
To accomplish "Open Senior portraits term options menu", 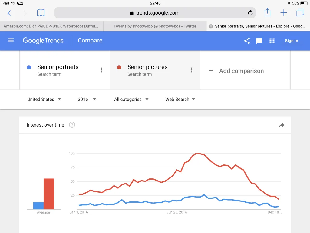I will (x=101, y=70).
